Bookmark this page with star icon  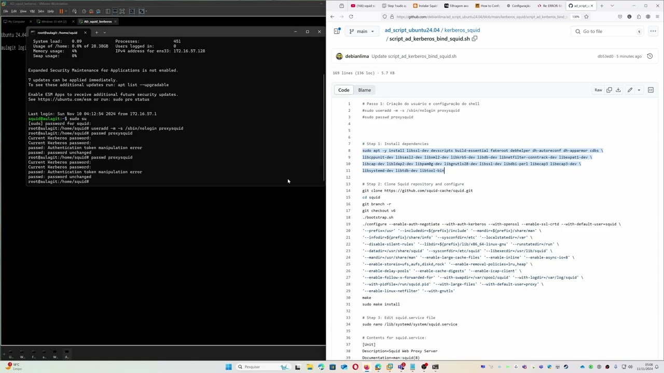click(x=586, y=17)
